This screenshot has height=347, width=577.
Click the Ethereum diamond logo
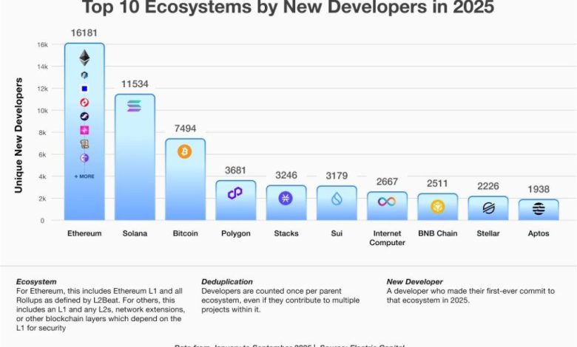[84, 58]
